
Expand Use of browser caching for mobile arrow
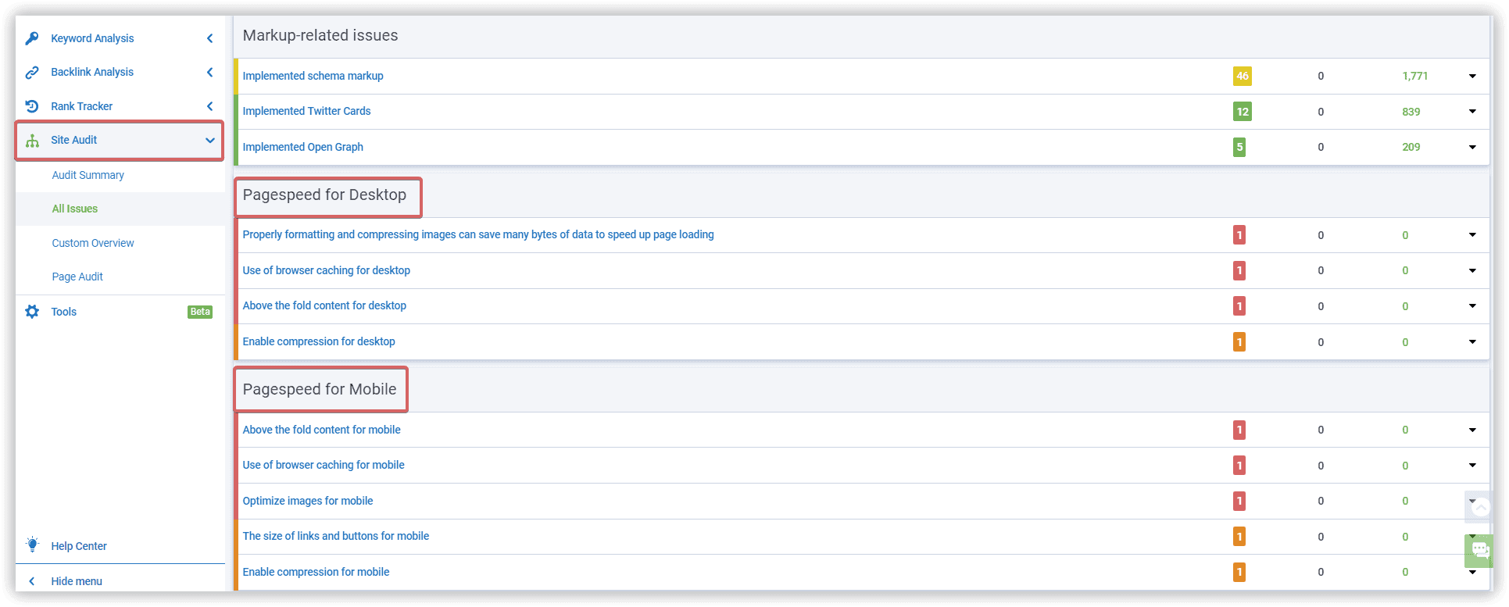[x=1472, y=466]
